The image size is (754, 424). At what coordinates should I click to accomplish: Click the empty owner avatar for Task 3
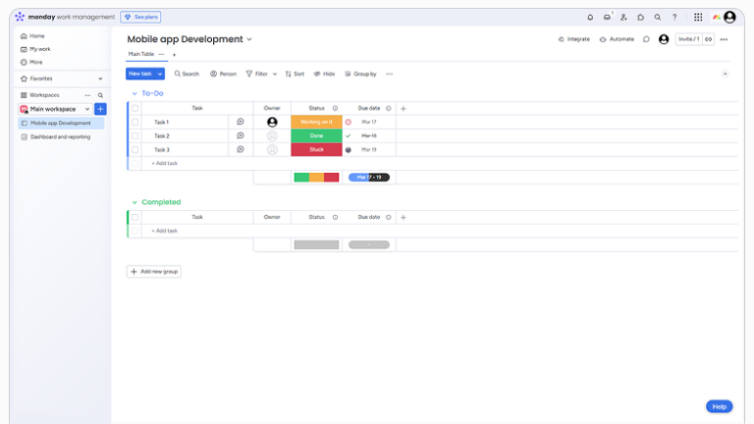click(272, 150)
